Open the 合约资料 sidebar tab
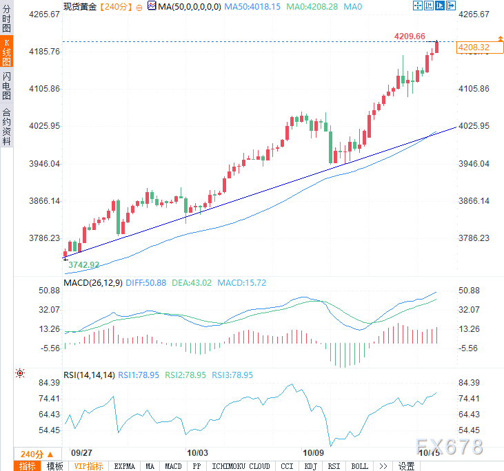The height and width of the screenshot is (471, 504). 6,127
